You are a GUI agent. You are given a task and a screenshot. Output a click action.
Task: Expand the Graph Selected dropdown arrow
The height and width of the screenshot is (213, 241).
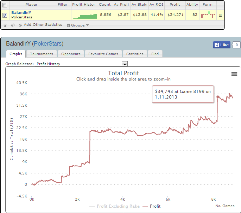pyautogui.click(x=125, y=64)
